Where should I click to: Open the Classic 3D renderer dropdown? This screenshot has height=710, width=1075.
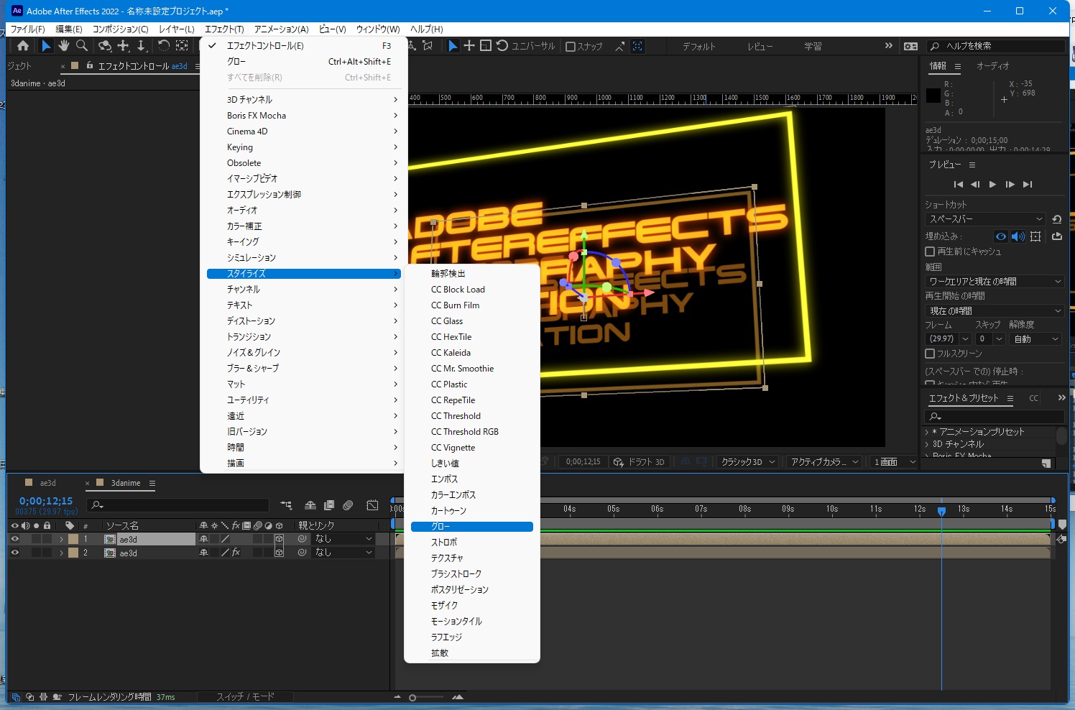(x=748, y=462)
